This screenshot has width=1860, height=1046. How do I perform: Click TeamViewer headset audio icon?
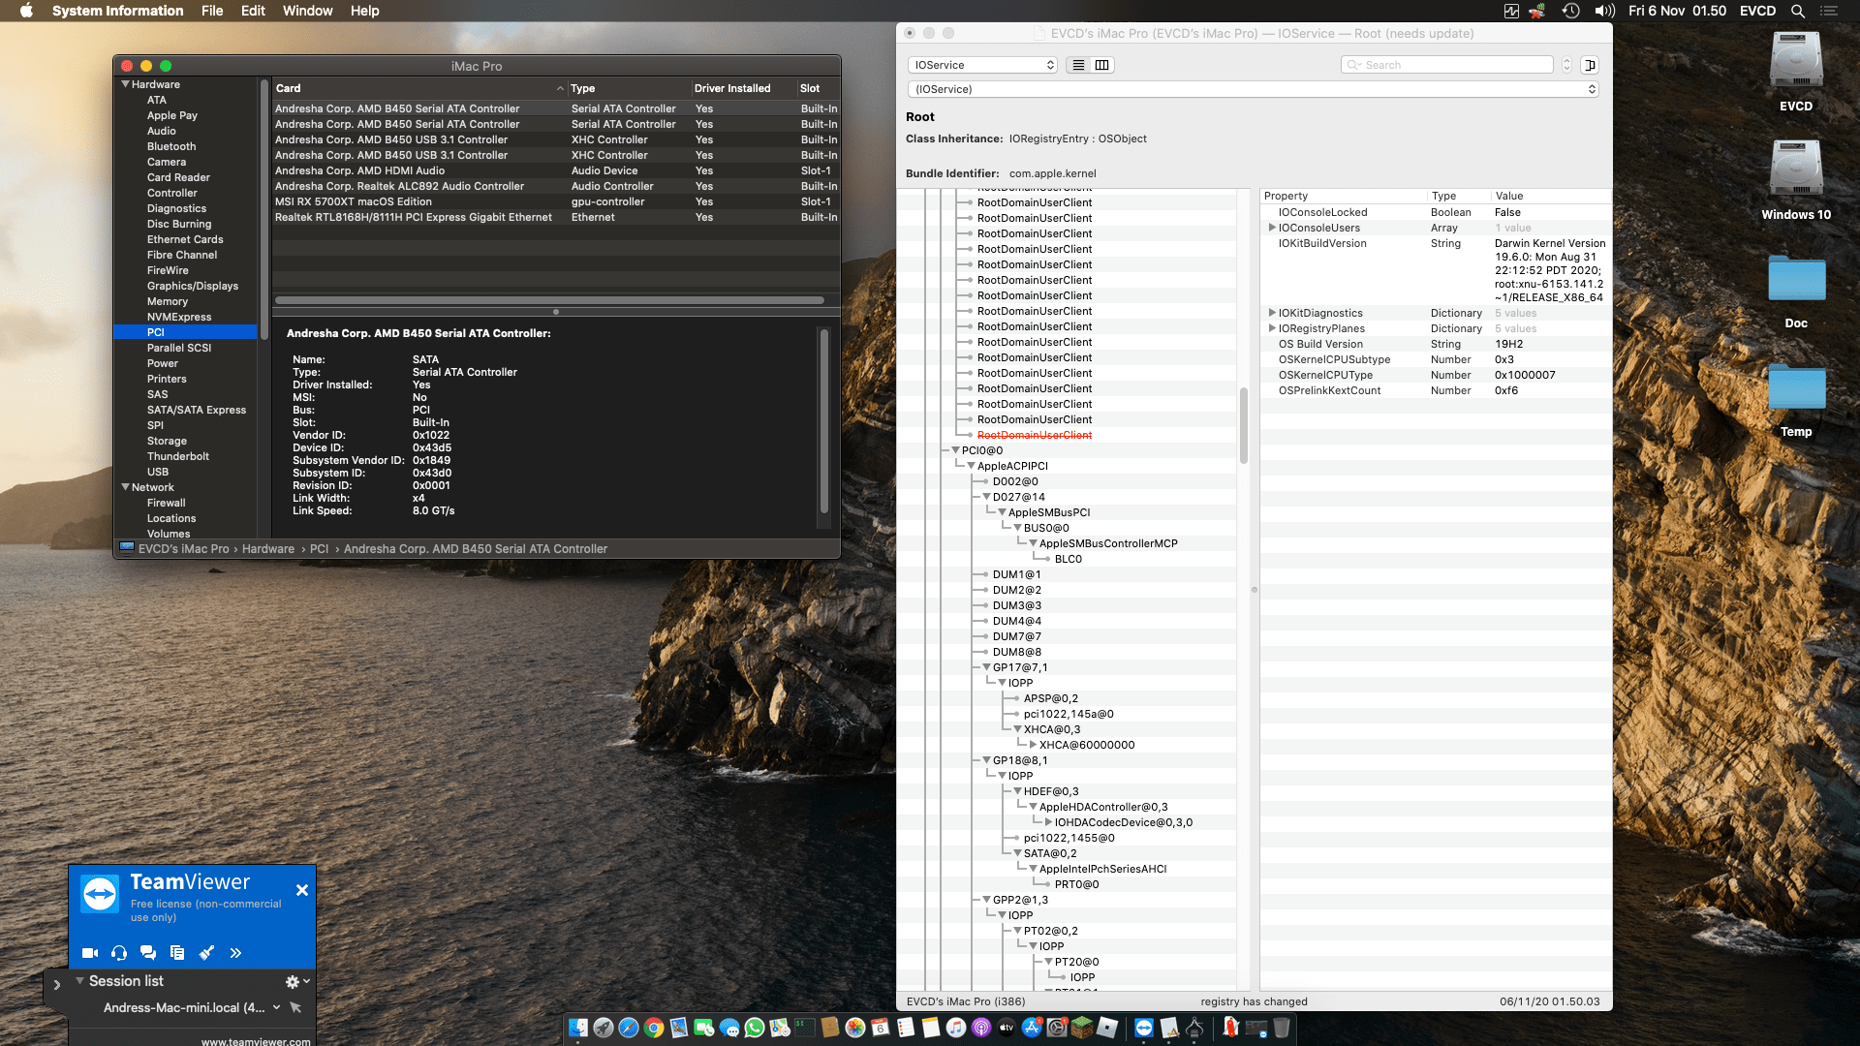point(119,953)
